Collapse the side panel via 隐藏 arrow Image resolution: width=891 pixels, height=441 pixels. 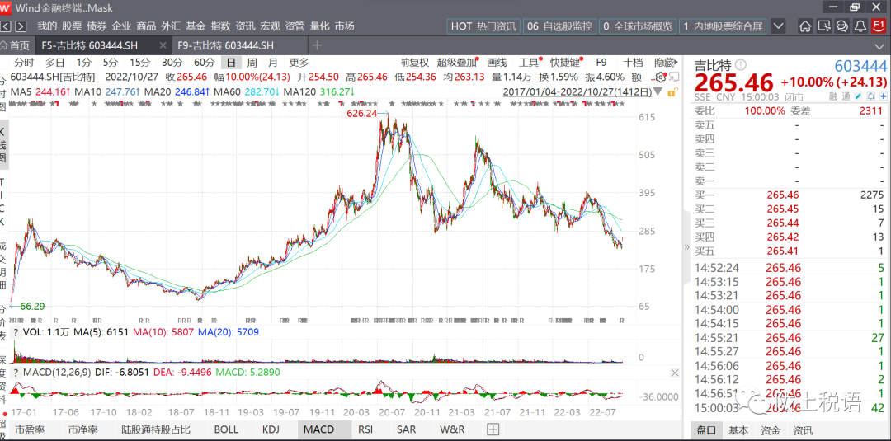point(664,63)
